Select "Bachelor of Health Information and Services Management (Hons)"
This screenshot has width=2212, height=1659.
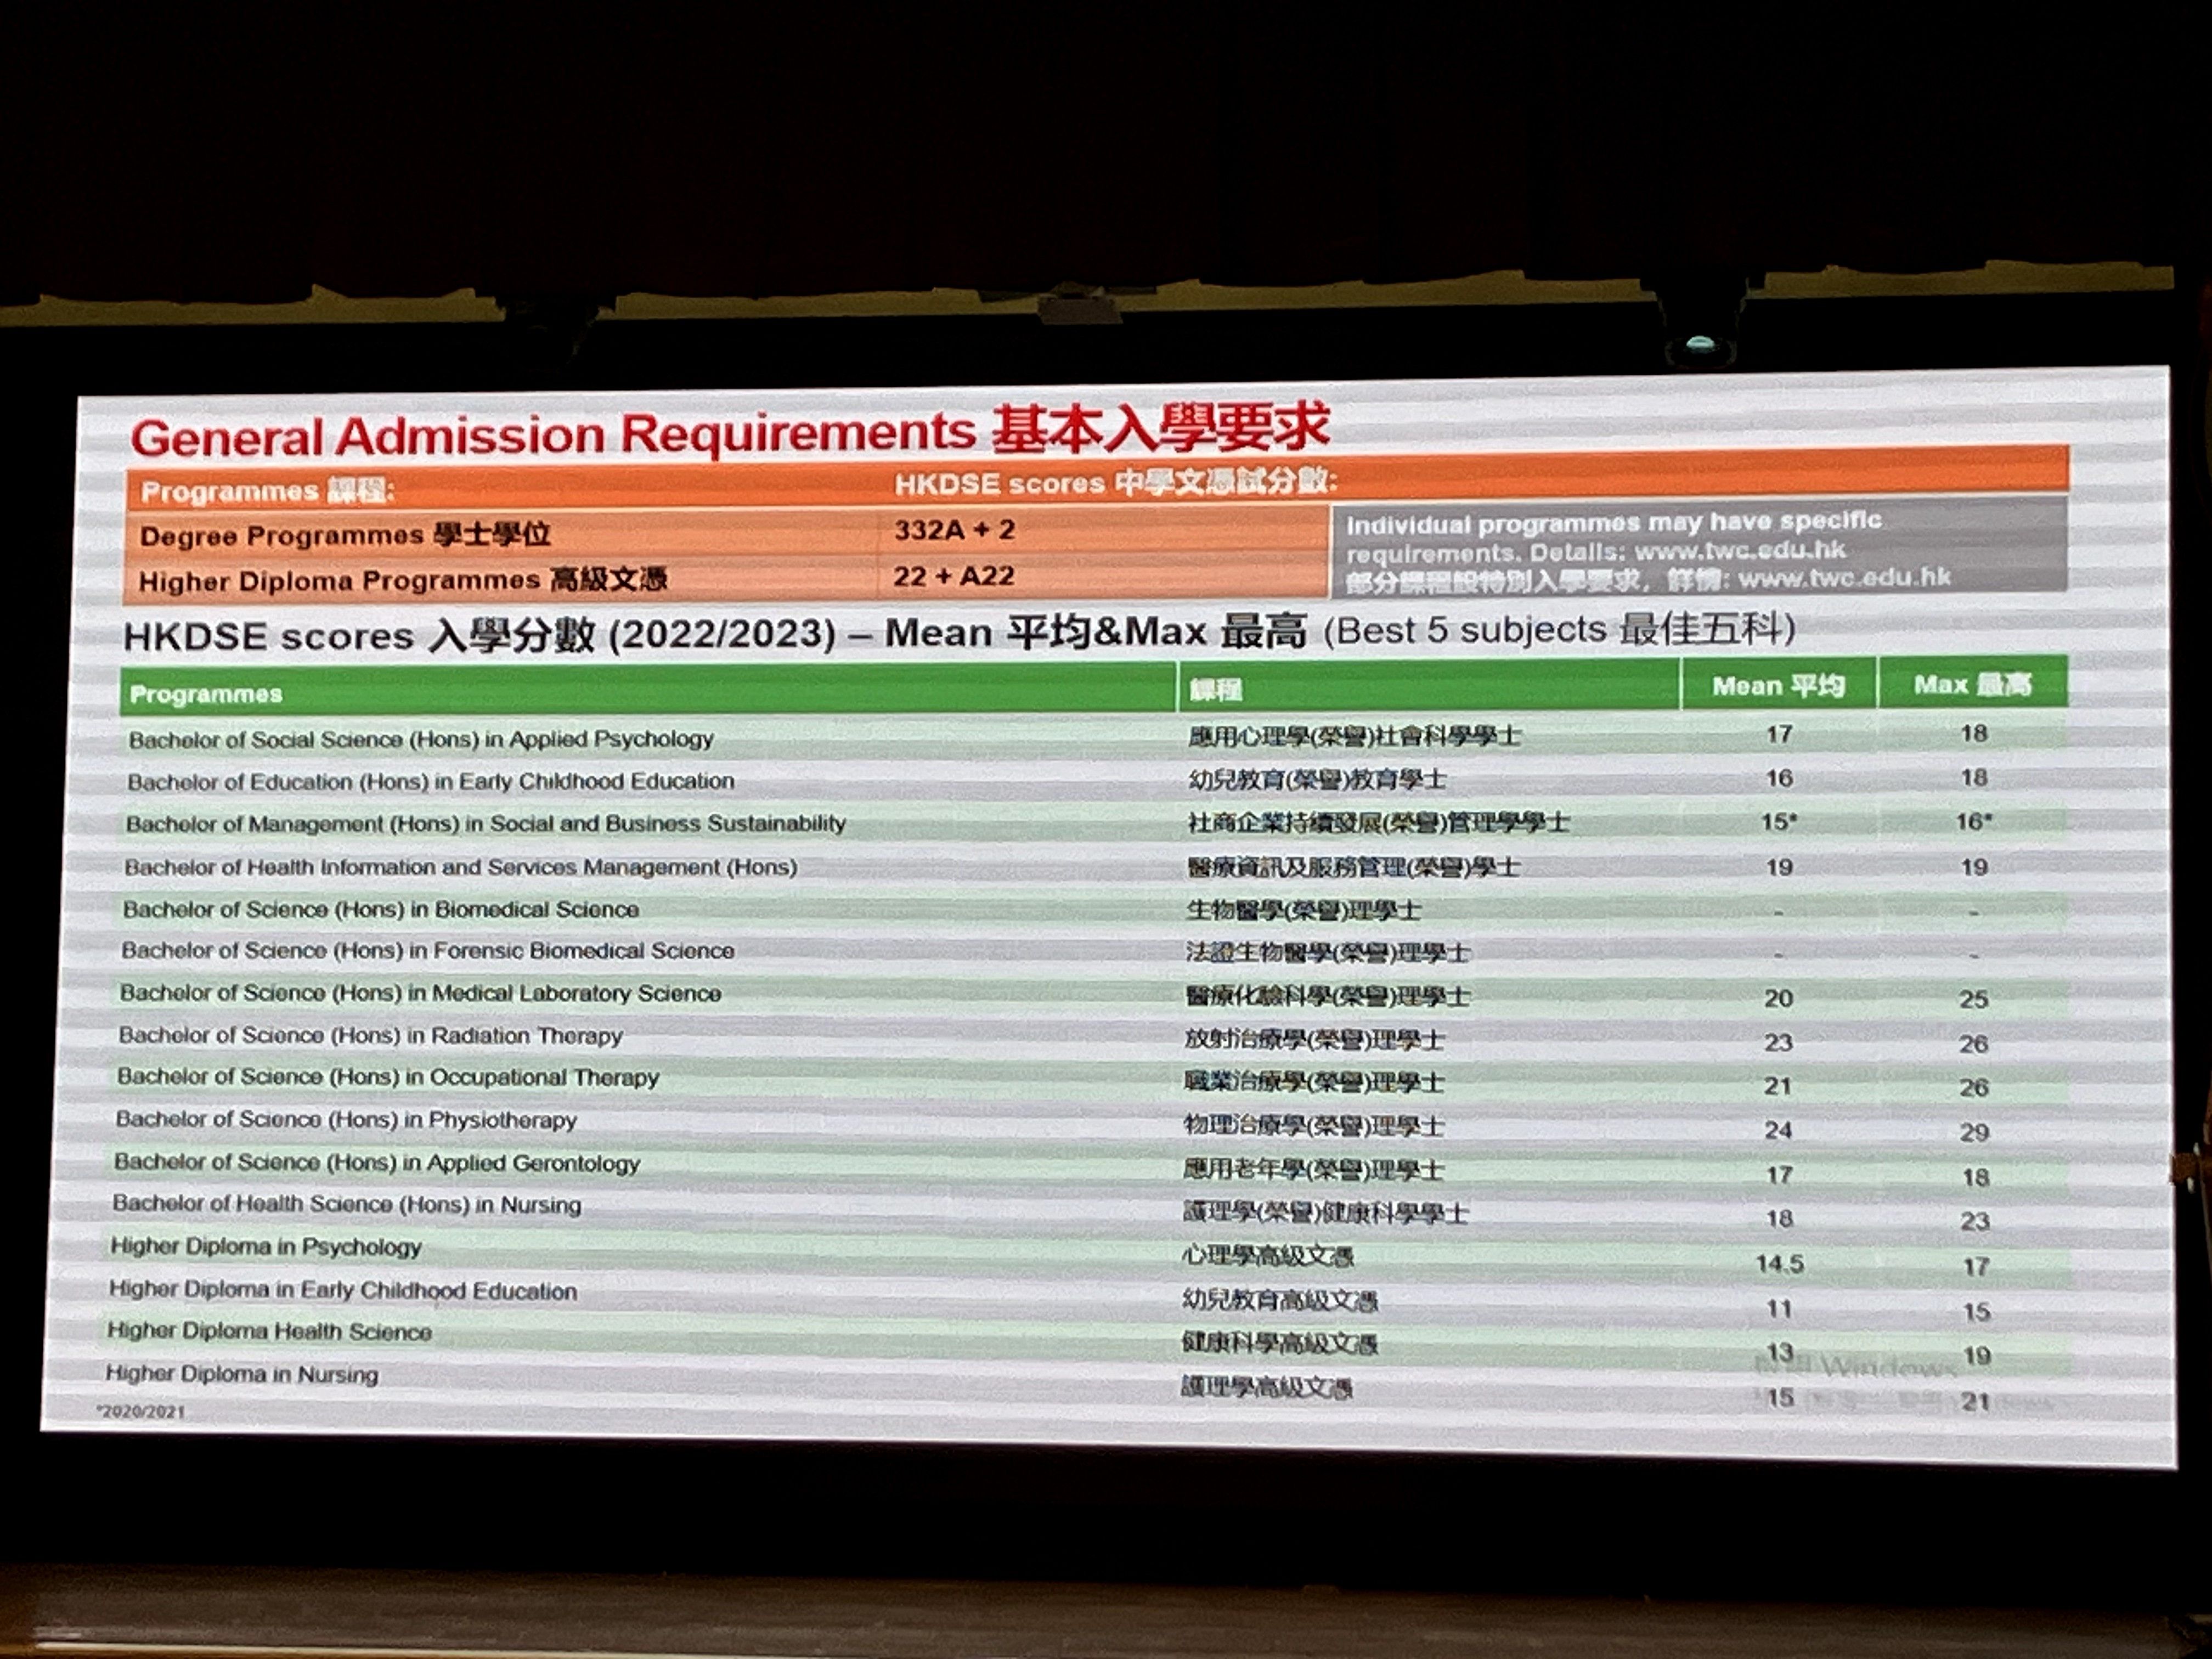(x=461, y=867)
